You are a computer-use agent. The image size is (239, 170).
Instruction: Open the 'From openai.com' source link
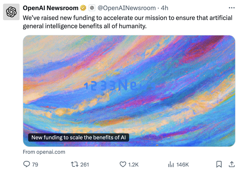tap(44, 152)
